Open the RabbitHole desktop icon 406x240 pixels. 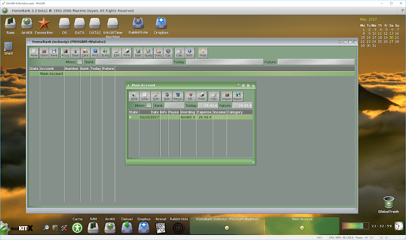click(x=138, y=25)
